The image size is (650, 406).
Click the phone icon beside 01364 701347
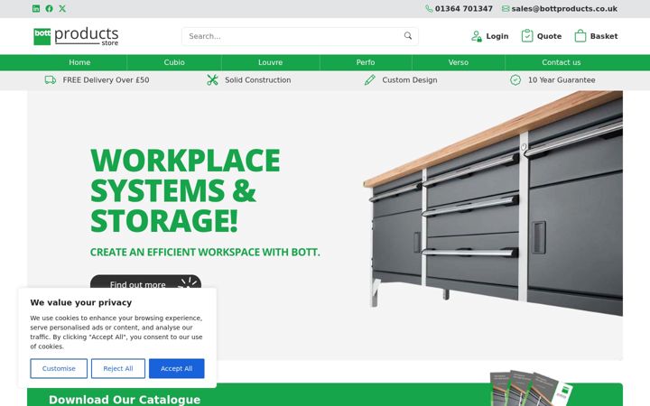pos(429,9)
